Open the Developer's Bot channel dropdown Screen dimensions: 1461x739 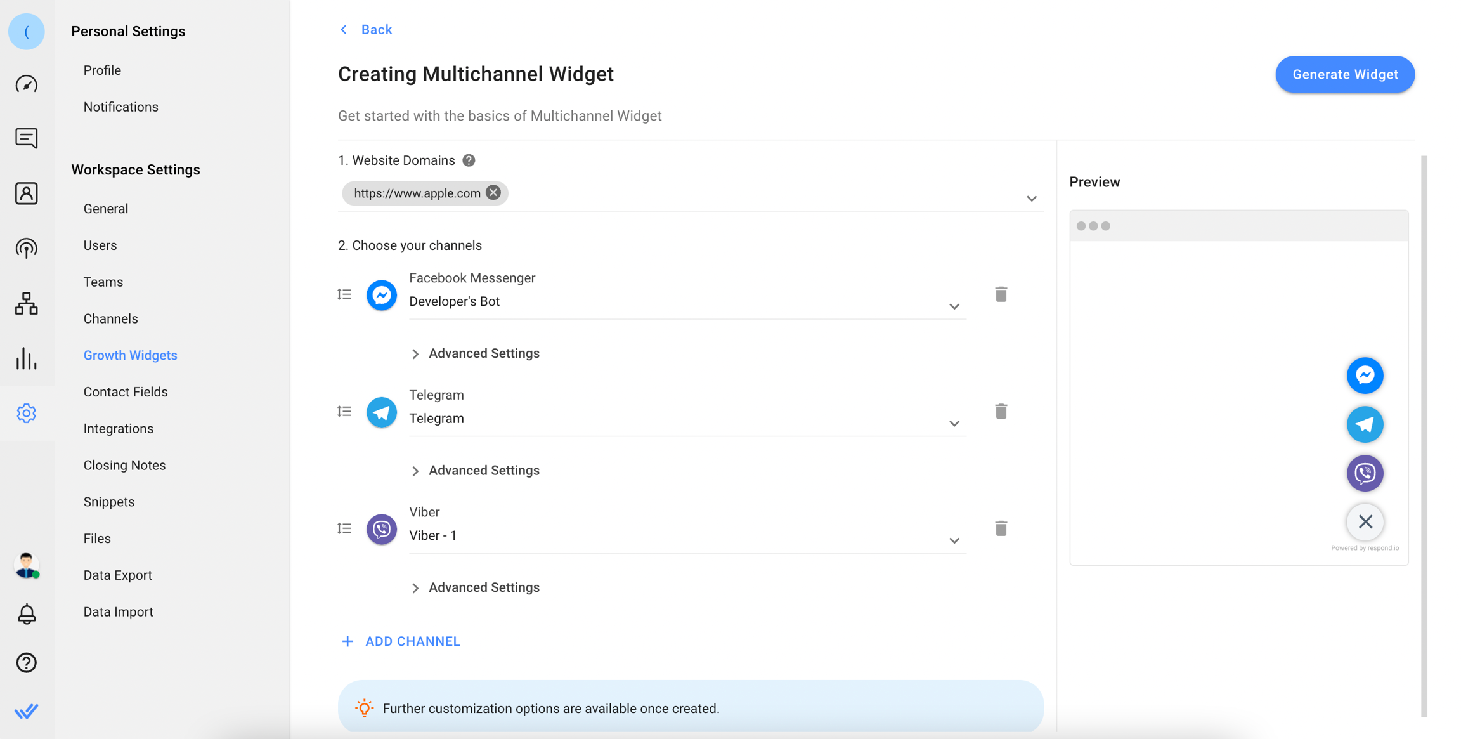954,306
